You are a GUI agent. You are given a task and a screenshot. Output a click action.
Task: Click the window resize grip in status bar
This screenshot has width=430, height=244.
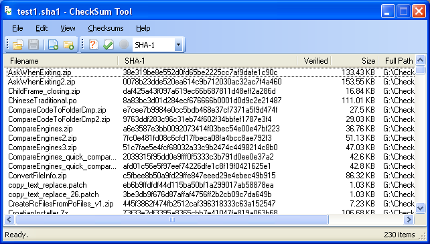click(423, 236)
